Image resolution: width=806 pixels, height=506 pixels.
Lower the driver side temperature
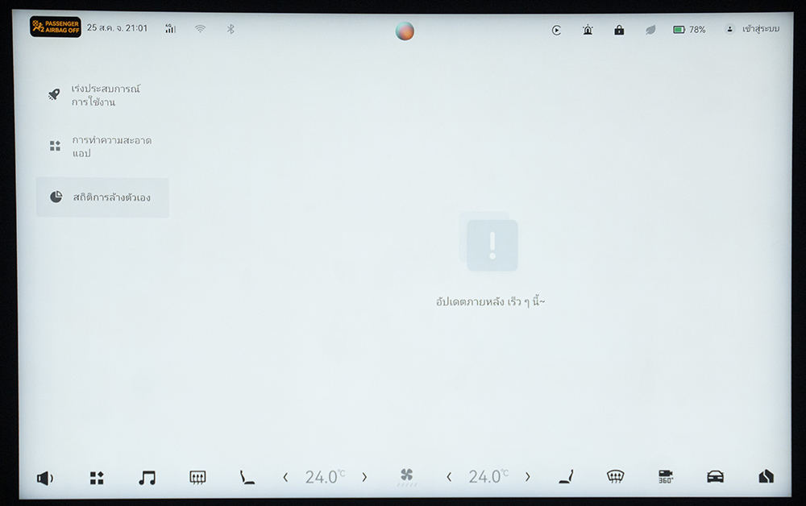pos(285,478)
